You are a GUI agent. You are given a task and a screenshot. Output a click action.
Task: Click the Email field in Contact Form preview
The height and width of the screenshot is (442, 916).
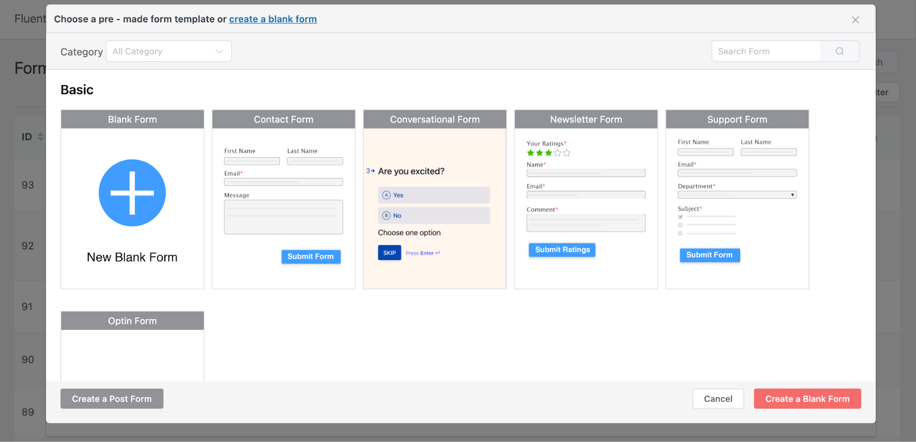click(283, 182)
